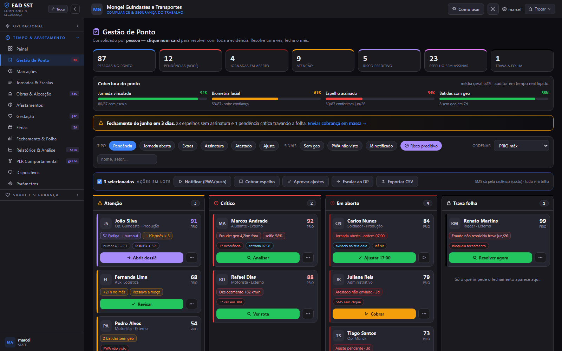562x351 pixels.
Task: Click the Enviar cobrança em massa link
Action: (x=337, y=123)
